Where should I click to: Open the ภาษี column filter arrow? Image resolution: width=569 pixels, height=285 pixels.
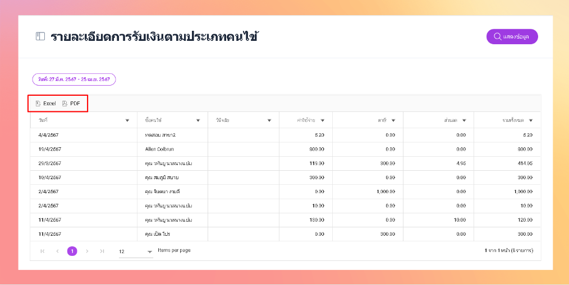point(393,120)
